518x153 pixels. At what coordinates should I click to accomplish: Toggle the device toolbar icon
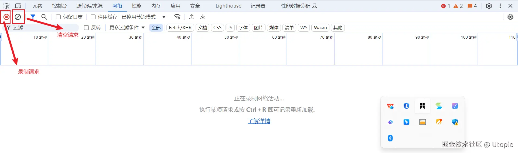(18, 6)
